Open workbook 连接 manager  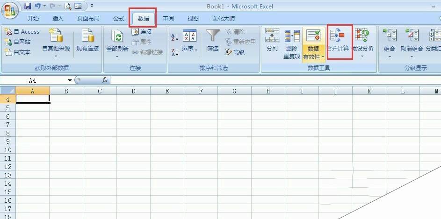pos(142,32)
